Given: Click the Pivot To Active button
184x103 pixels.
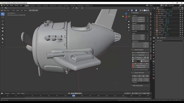Looking at the screenshot, I should tap(141, 59).
